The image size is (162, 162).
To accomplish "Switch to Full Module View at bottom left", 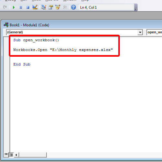I will 11,155.
